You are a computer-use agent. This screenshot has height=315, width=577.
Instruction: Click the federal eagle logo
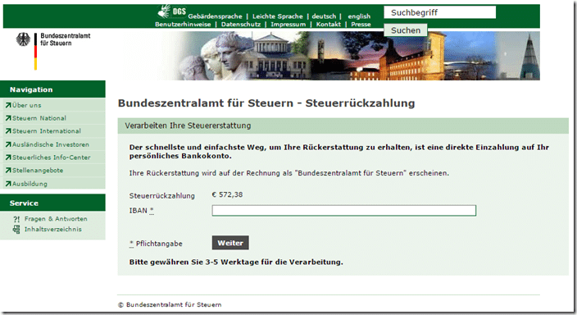[x=23, y=39]
